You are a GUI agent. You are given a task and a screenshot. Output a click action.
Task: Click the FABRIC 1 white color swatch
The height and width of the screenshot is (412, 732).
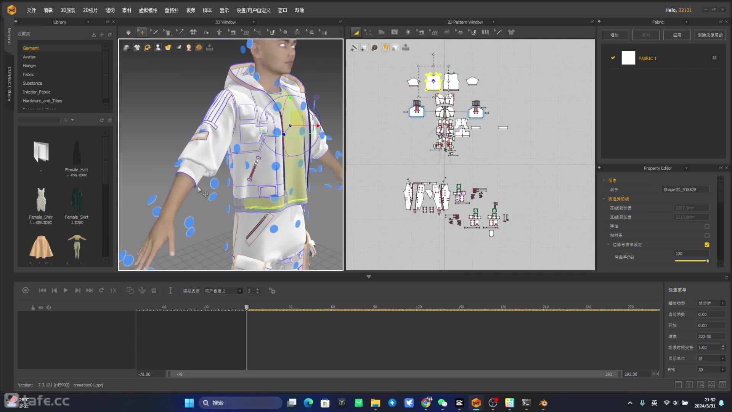(628, 58)
